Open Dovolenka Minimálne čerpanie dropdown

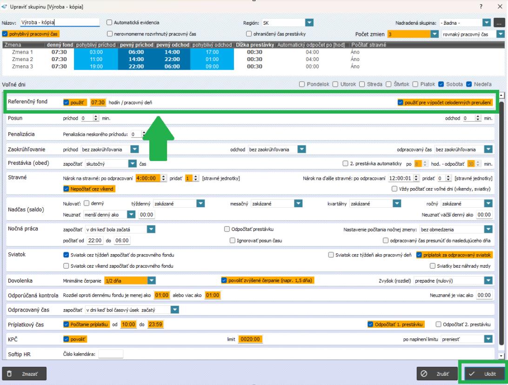click(151, 281)
